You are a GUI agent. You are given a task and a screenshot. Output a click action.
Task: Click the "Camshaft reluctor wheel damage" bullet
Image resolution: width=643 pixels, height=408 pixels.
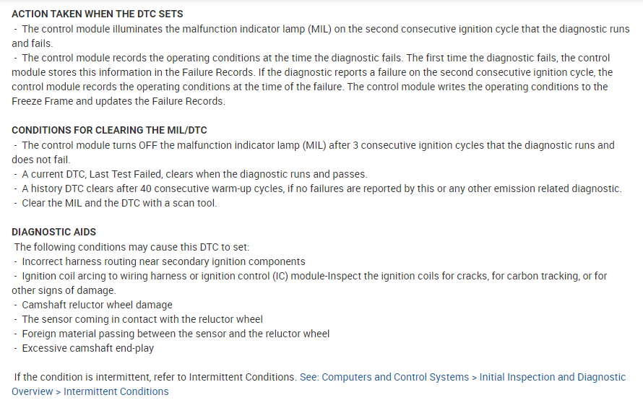point(97,305)
